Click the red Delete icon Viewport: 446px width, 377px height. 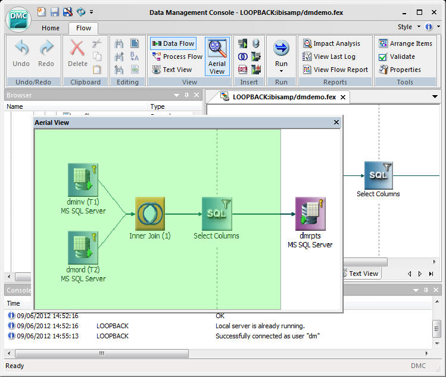point(77,48)
